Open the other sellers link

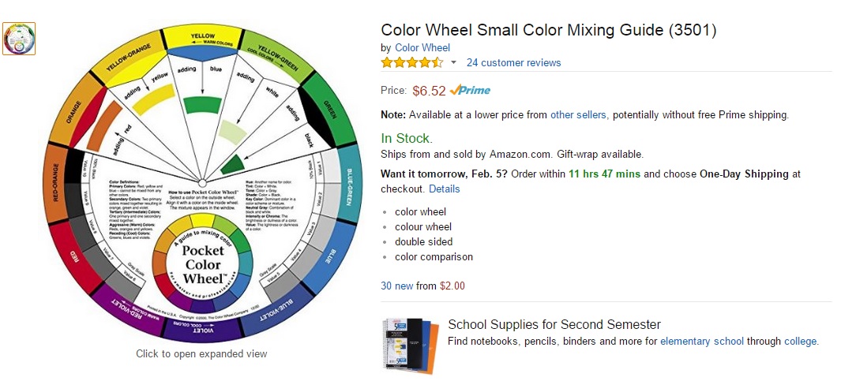point(578,114)
